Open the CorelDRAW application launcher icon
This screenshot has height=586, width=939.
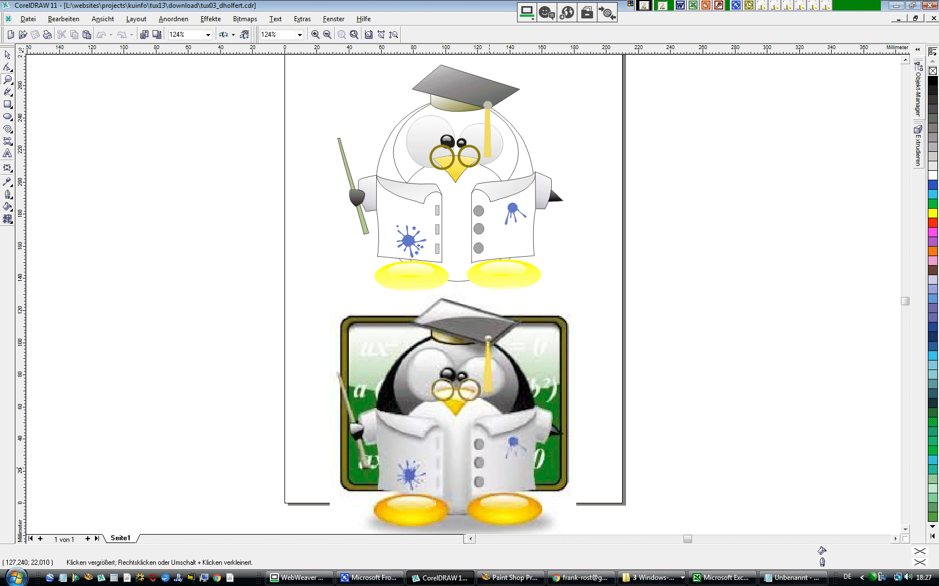click(x=224, y=35)
